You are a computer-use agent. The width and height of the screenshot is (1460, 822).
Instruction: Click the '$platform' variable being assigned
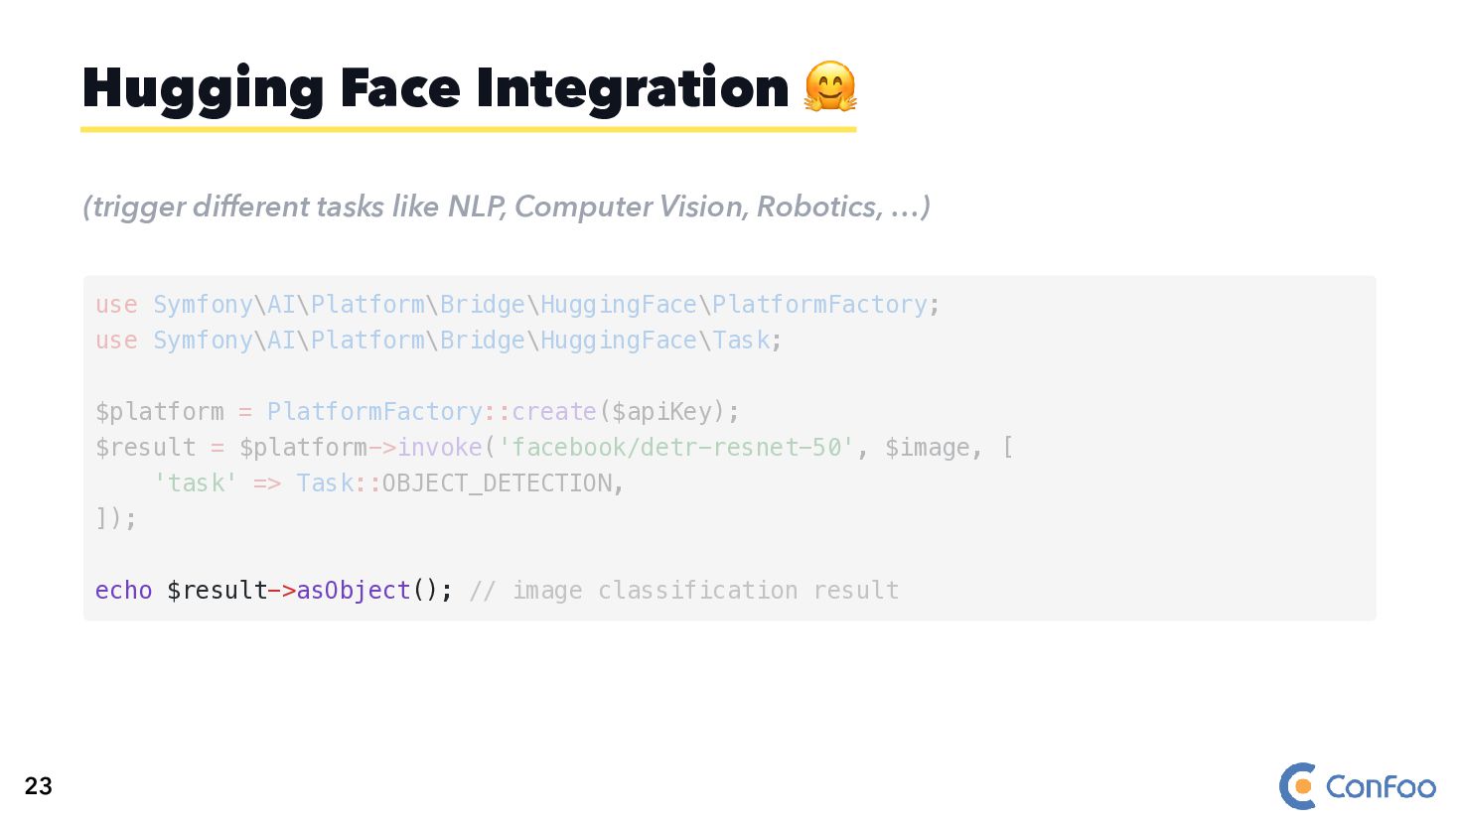coord(159,412)
